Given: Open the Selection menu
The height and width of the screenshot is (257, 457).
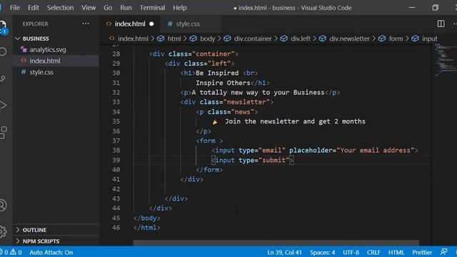Looking at the screenshot, I should 60,8.
